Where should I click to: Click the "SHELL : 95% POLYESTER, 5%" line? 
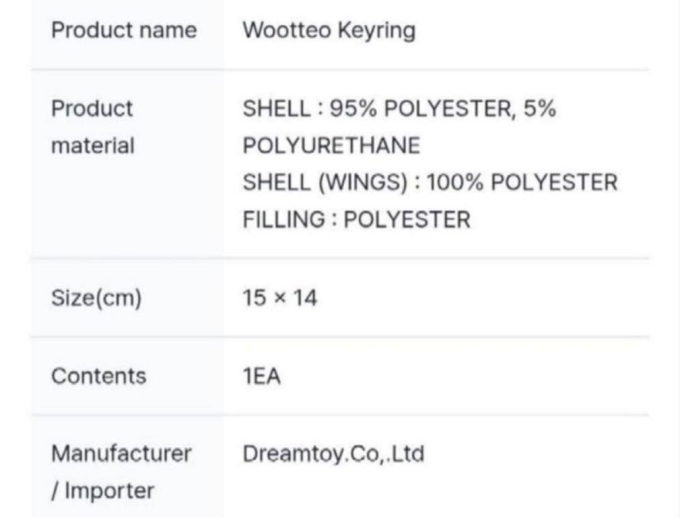click(399, 109)
